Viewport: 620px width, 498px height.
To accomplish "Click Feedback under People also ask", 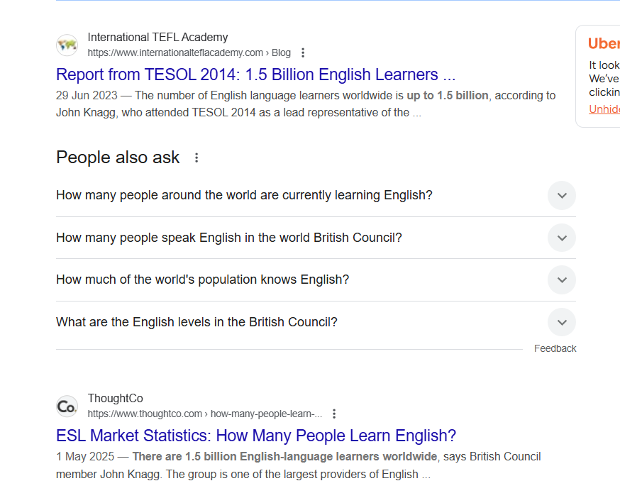I will [555, 348].
